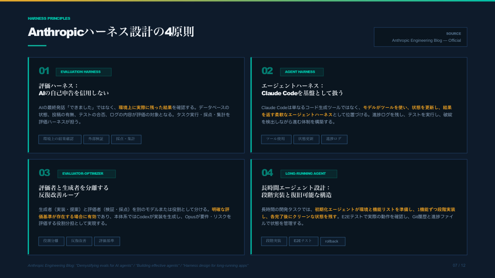Select the '採点・集計' tag
495x278 pixels.
(126, 139)
